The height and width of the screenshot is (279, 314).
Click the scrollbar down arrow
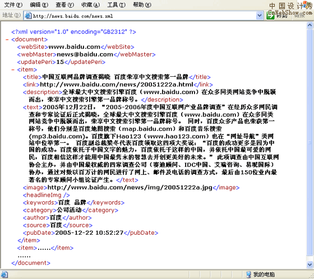310,264
